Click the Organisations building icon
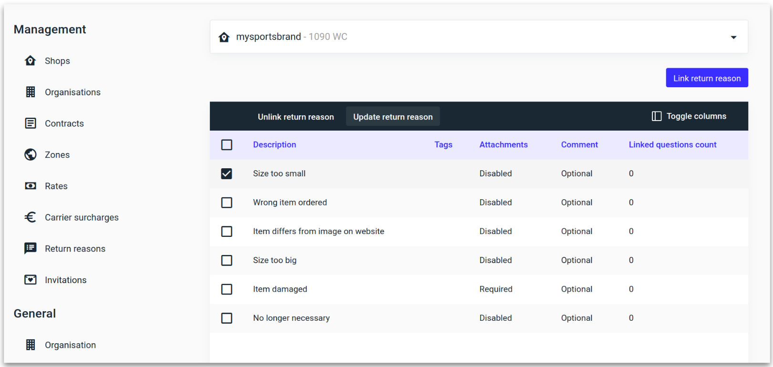 pyautogui.click(x=31, y=92)
